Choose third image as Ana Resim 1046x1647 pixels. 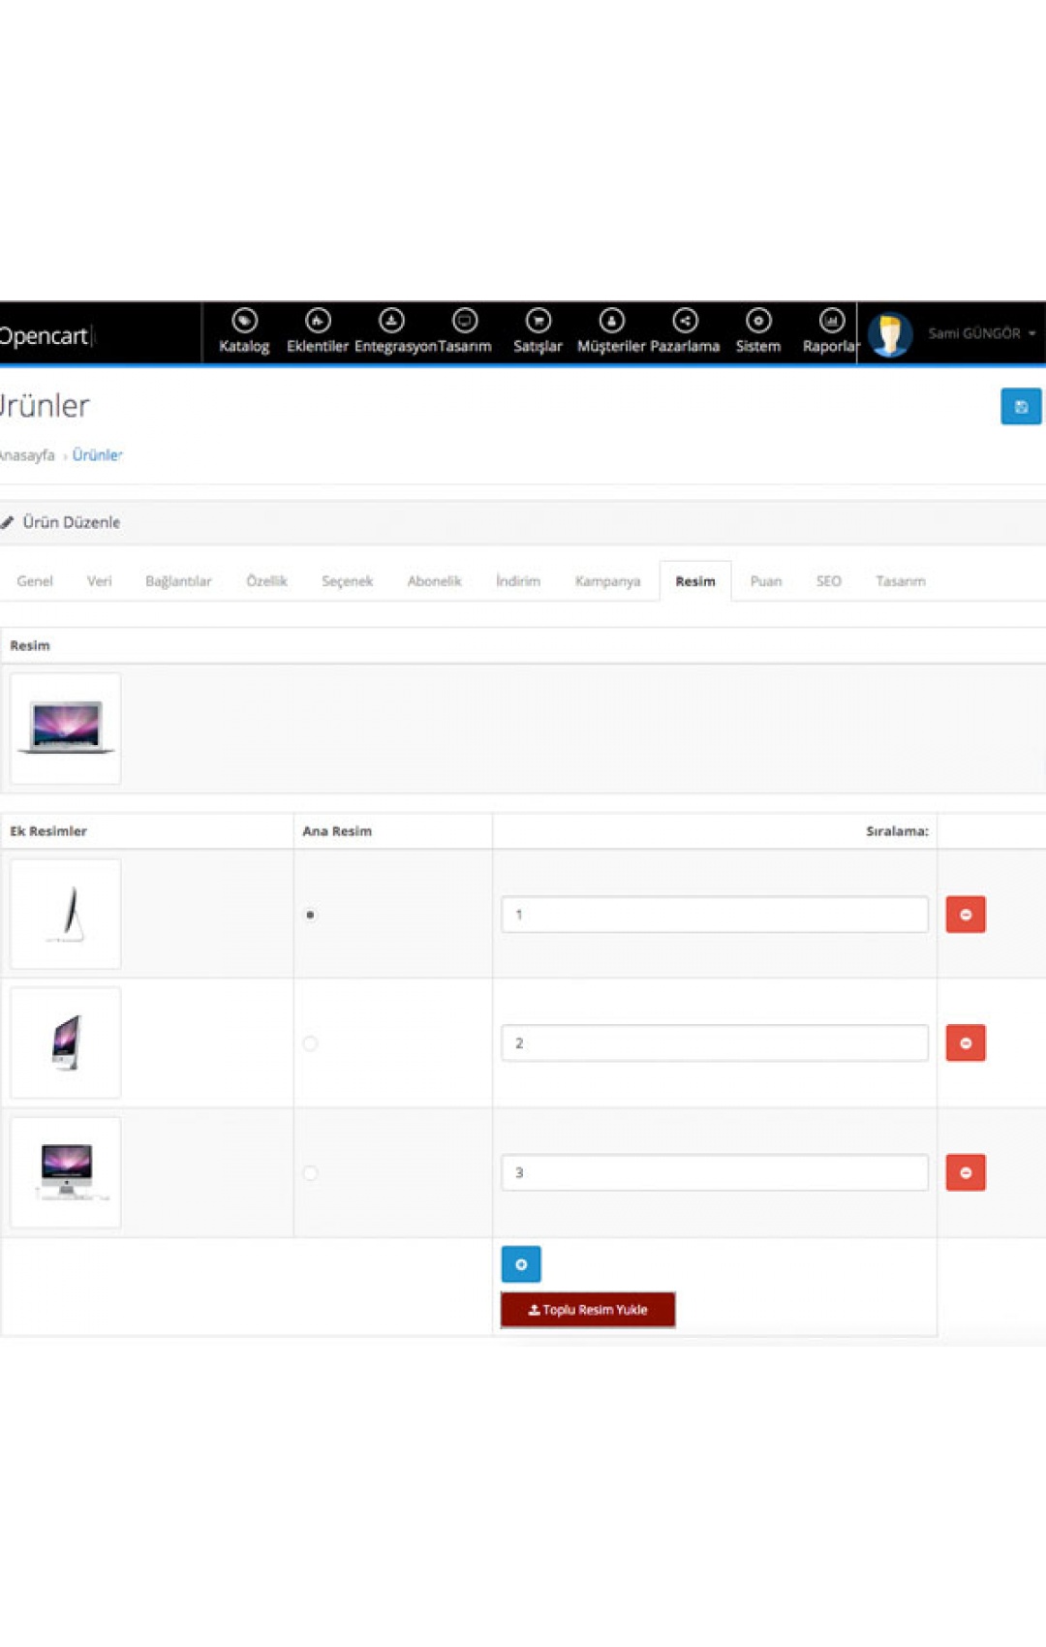tap(310, 1173)
